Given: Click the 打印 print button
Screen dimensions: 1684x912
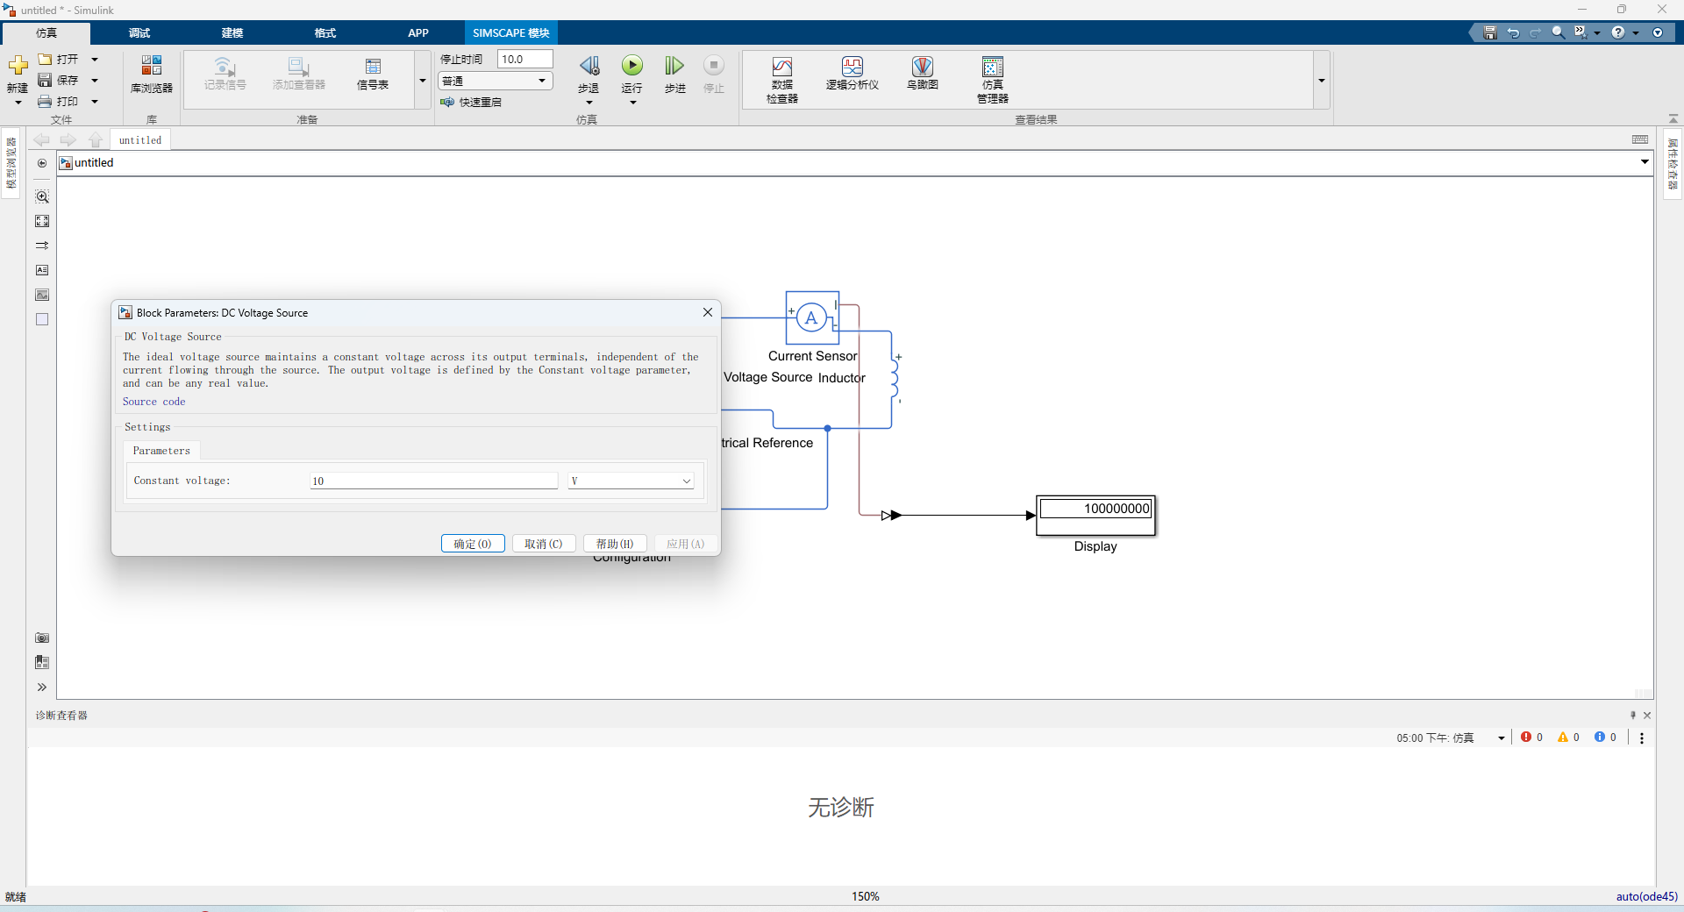Looking at the screenshot, I should pyautogui.click(x=58, y=102).
